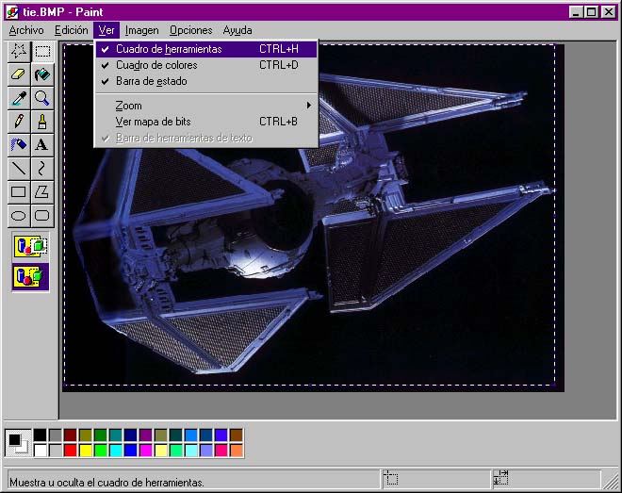
Task: Choose Ver mapa de bits
Action: (x=206, y=122)
